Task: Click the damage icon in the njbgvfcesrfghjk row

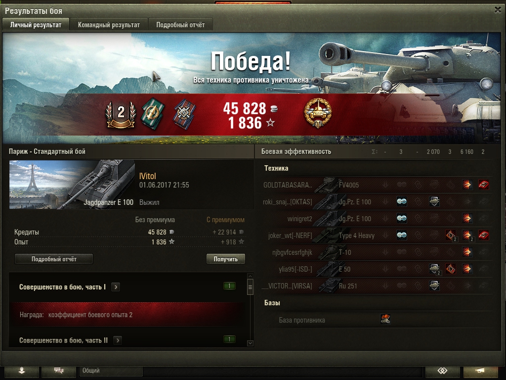Action: (x=467, y=252)
